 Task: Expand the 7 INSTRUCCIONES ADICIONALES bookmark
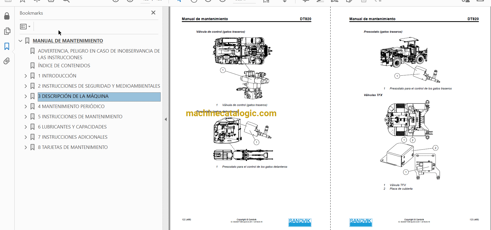point(26,137)
